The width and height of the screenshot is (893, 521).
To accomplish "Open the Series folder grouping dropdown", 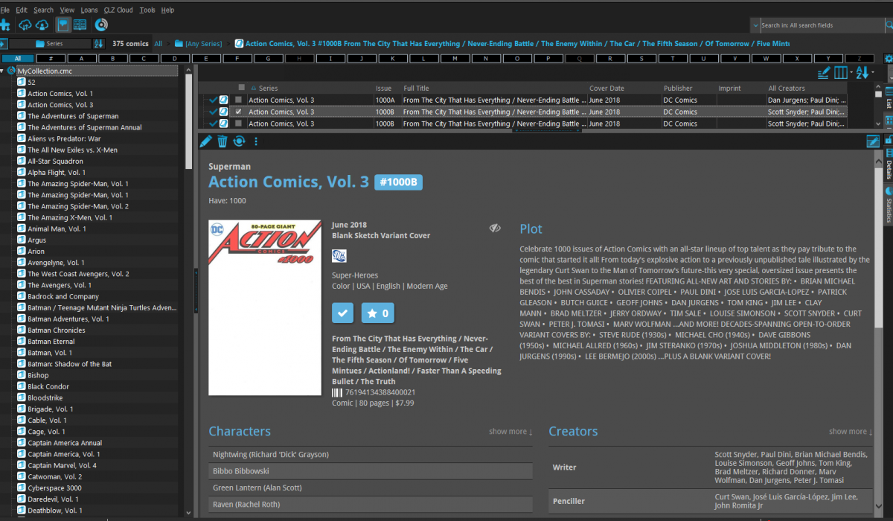I will [x=49, y=44].
